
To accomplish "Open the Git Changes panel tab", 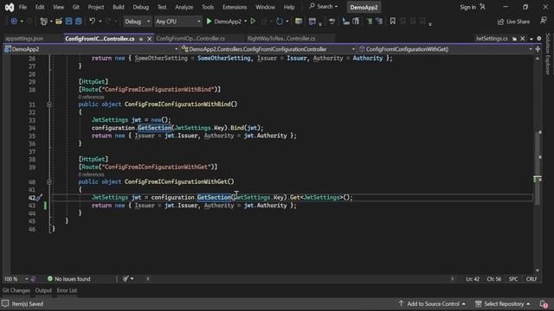I will tap(16, 290).
